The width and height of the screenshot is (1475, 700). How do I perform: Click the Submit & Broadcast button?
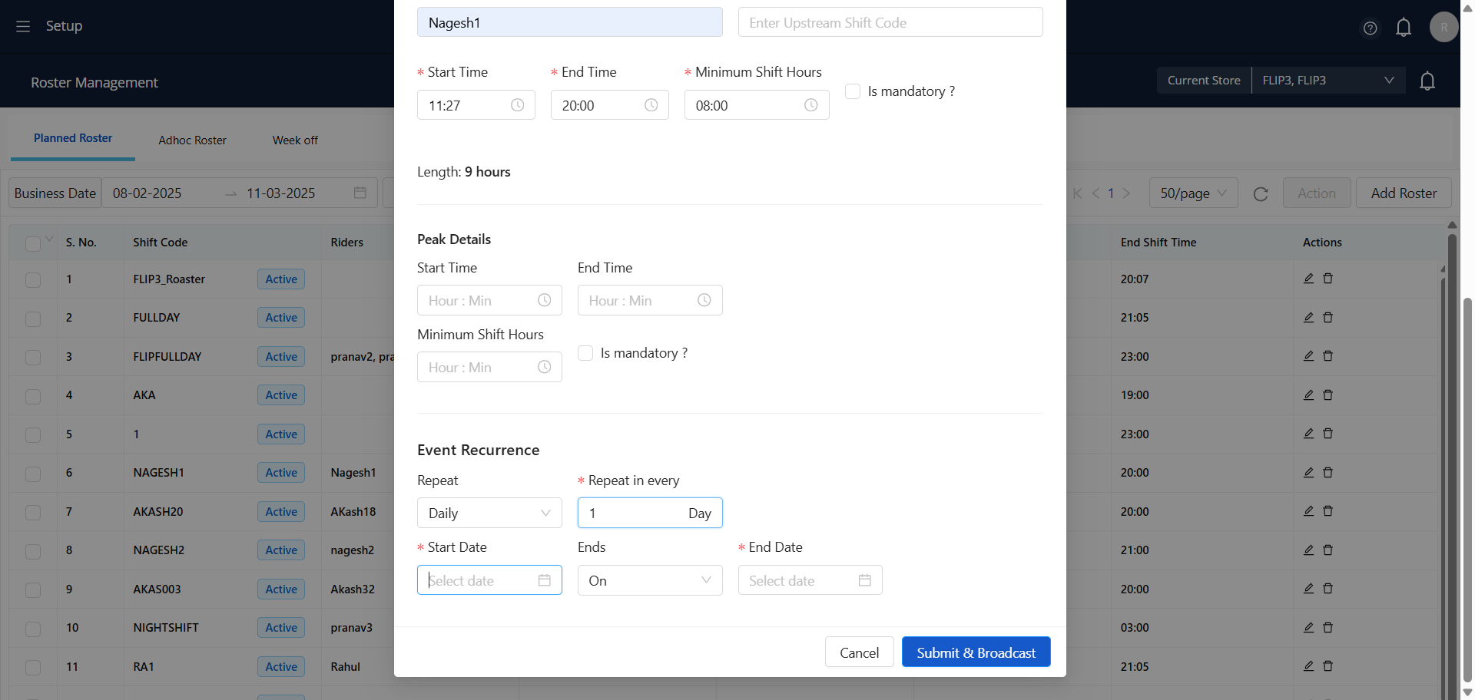tap(976, 652)
